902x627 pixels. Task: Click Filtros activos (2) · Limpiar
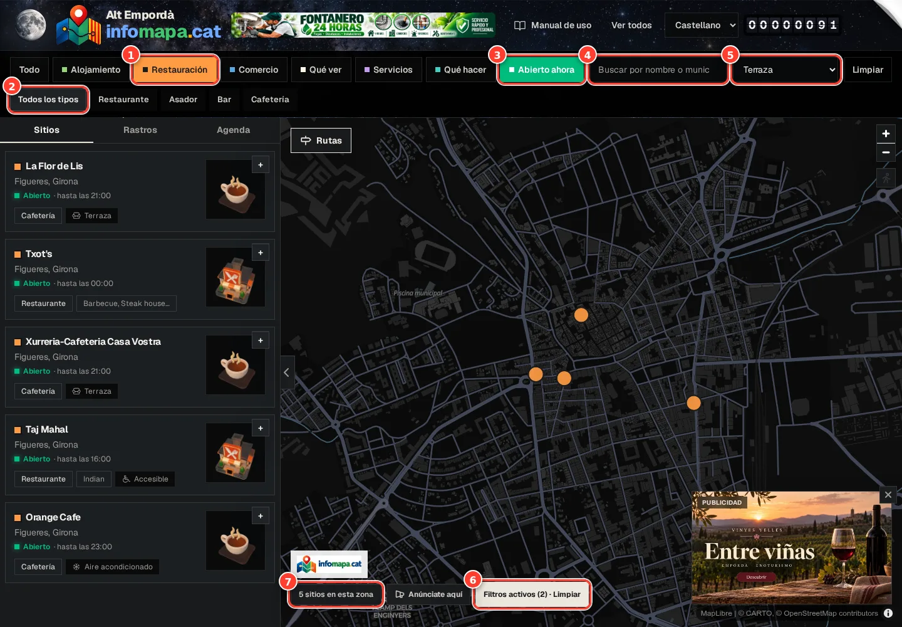(532, 594)
